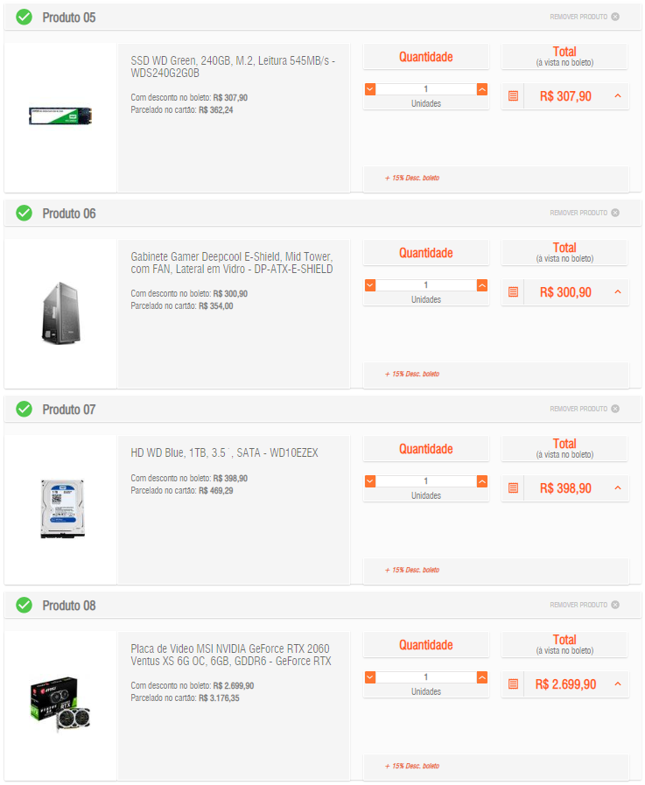The height and width of the screenshot is (785, 645).
Task: Open the Deepcool E-Shield cabinet thumbnail
Action: click(x=60, y=313)
